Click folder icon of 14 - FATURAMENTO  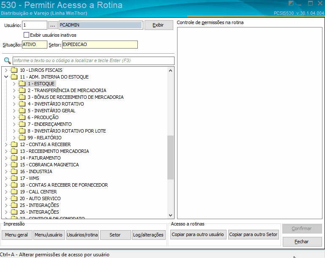(x=14, y=158)
